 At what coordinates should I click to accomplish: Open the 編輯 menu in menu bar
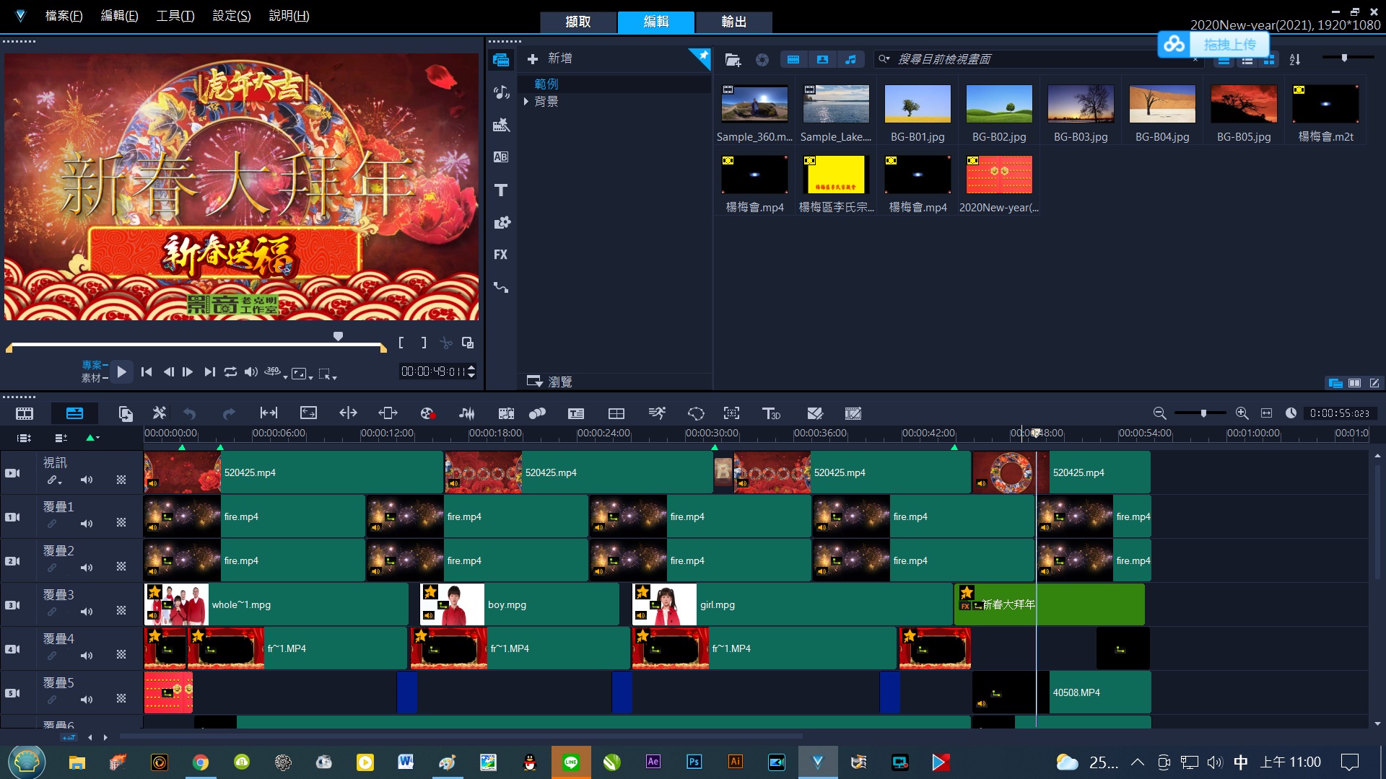click(119, 16)
